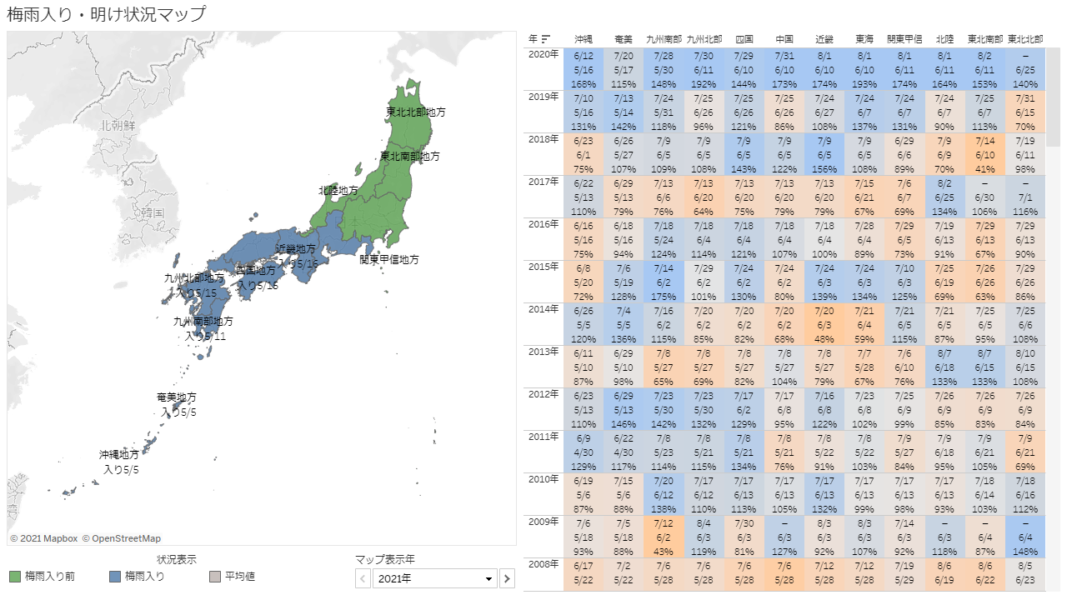Open the OpenStreetMap attribution link
This screenshot has height=600, width=1067.
click(x=122, y=538)
